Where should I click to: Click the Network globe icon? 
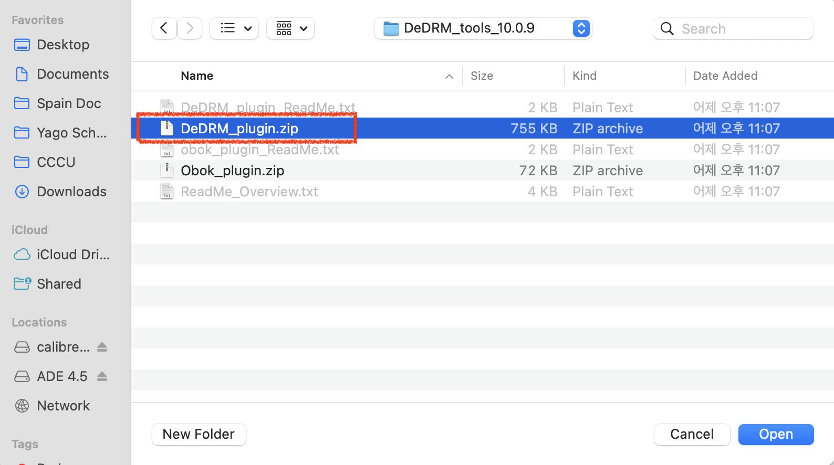tap(22, 406)
